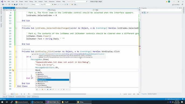Collapse the btnDisplay_Click sub on line 22
This screenshot has height=104, width=185.
coord(16,51)
